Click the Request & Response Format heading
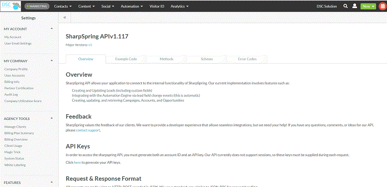387x187 pixels. 104,179
